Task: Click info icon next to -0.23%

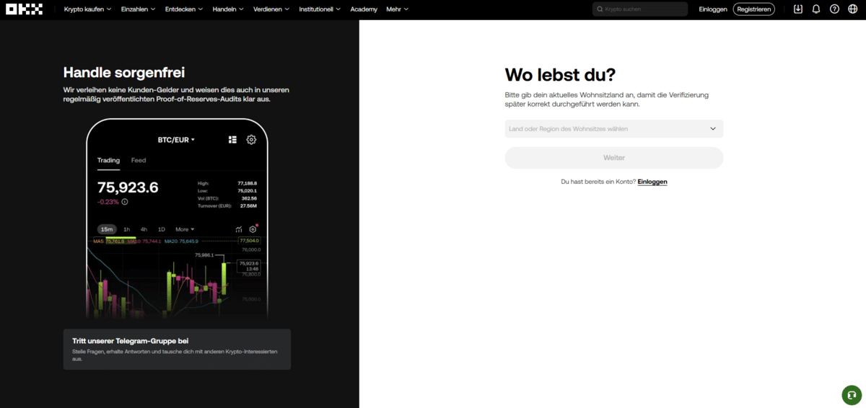Action: 125,202
